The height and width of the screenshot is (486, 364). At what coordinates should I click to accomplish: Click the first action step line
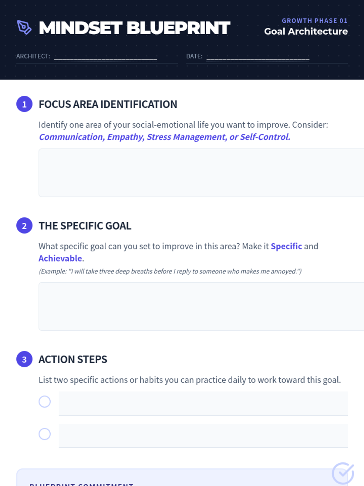point(203,403)
